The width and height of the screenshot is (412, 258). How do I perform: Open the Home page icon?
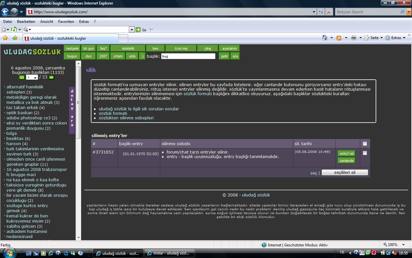click(325, 38)
